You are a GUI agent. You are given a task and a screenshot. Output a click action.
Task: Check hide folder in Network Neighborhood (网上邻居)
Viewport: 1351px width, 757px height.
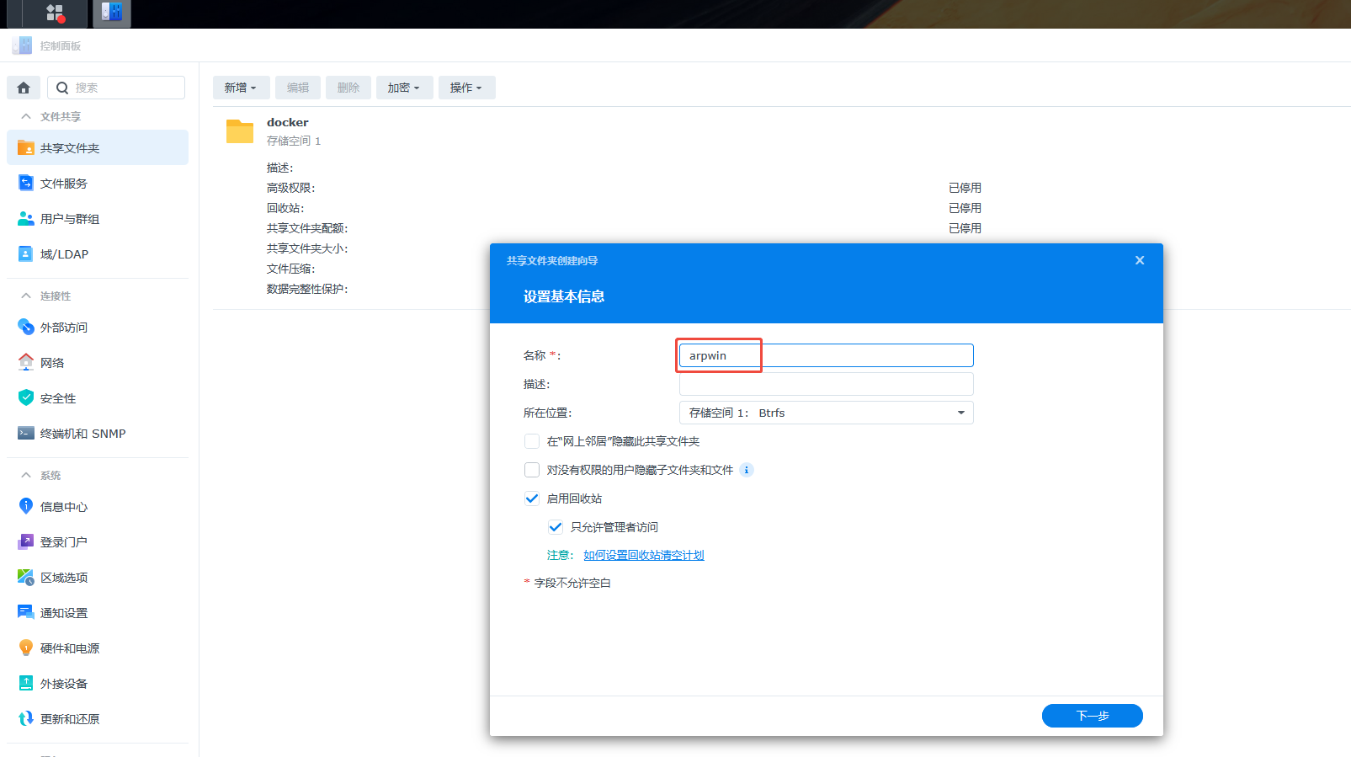[x=532, y=441]
